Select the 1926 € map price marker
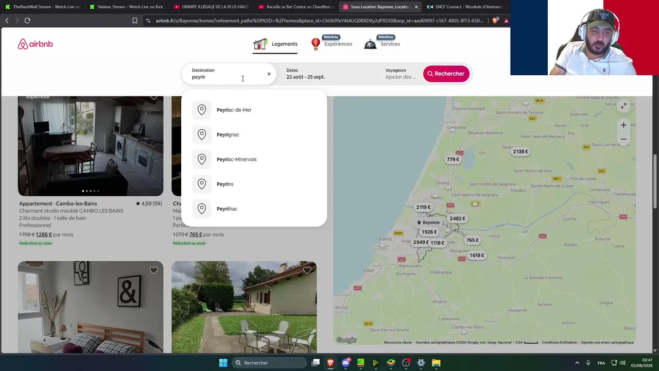The height and width of the screenshot is (371, 659). point(429,232)
